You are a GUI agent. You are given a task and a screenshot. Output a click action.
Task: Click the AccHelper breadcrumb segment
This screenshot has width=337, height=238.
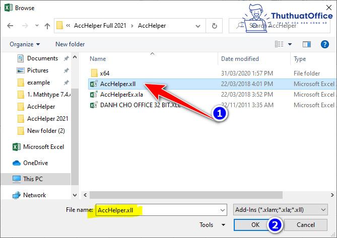(152, 26)
